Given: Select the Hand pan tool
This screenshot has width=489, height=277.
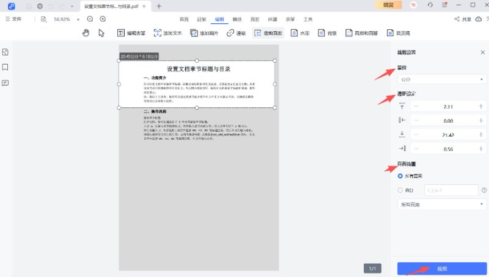Looking at the screenshot, I should click(86, 33).
